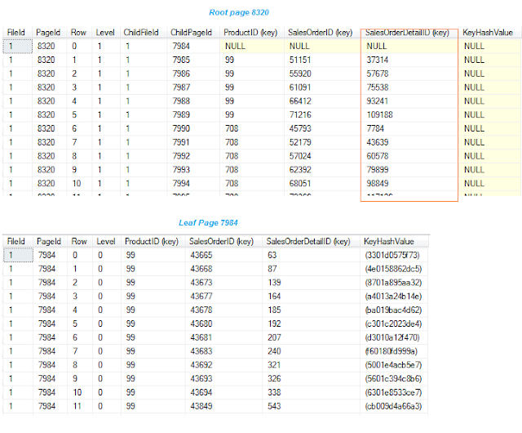Click SalesOrderID (key) header in root page grid
Screen dimensions: 522x433
[322, 33]
